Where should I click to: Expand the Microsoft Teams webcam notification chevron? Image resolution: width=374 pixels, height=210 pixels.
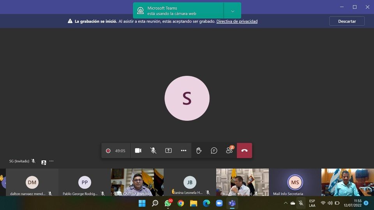pyautogui.click(x=233, y=11)
